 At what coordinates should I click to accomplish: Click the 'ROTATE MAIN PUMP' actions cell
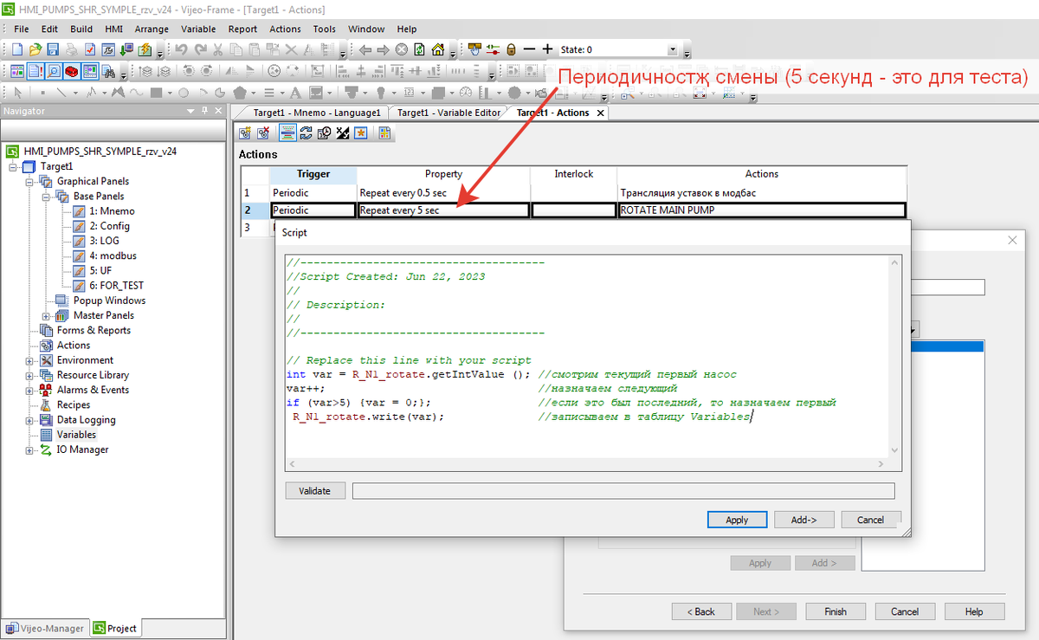[762, 210]
